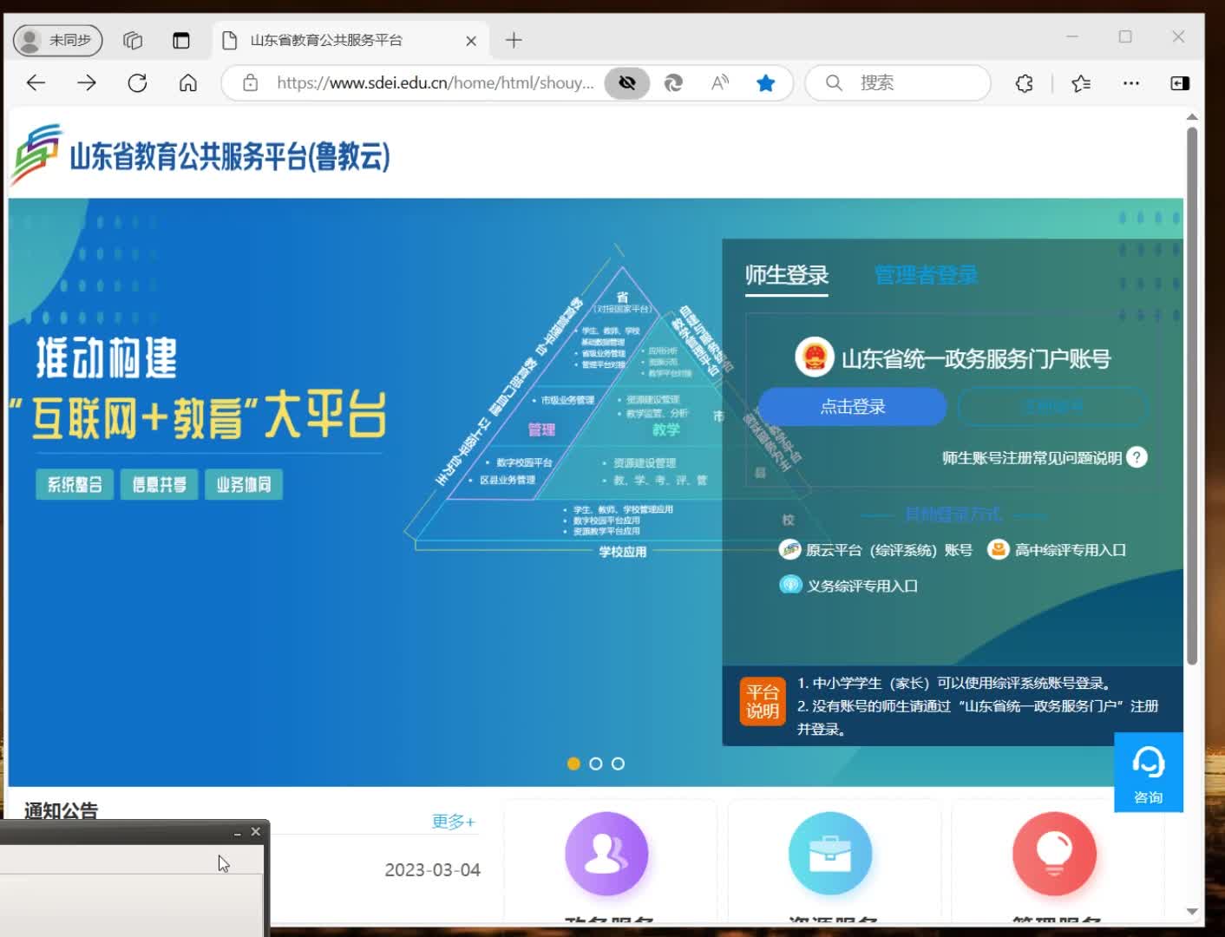
Task: Click the scrollbar up arrow
Action: [1192, 116]
